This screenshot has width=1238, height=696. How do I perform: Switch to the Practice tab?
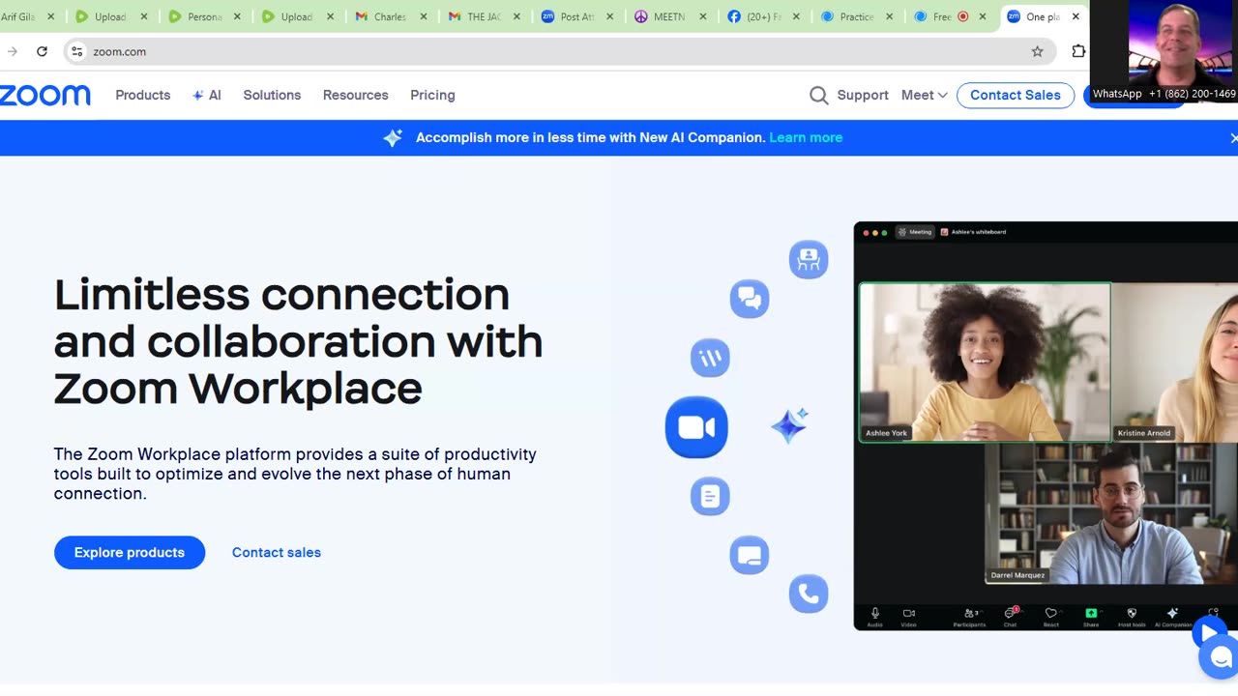coord(857,16)
